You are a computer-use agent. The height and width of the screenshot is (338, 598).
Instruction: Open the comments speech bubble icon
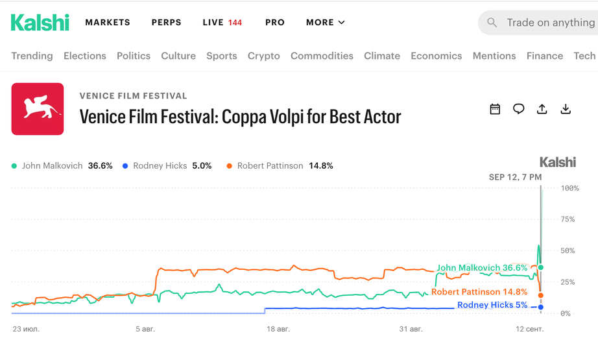click(x=518, y=109)
